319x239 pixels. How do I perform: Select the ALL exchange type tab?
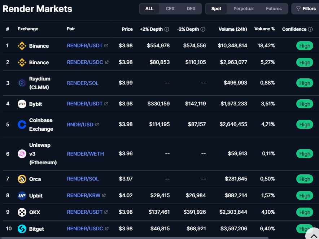(149, 9)
